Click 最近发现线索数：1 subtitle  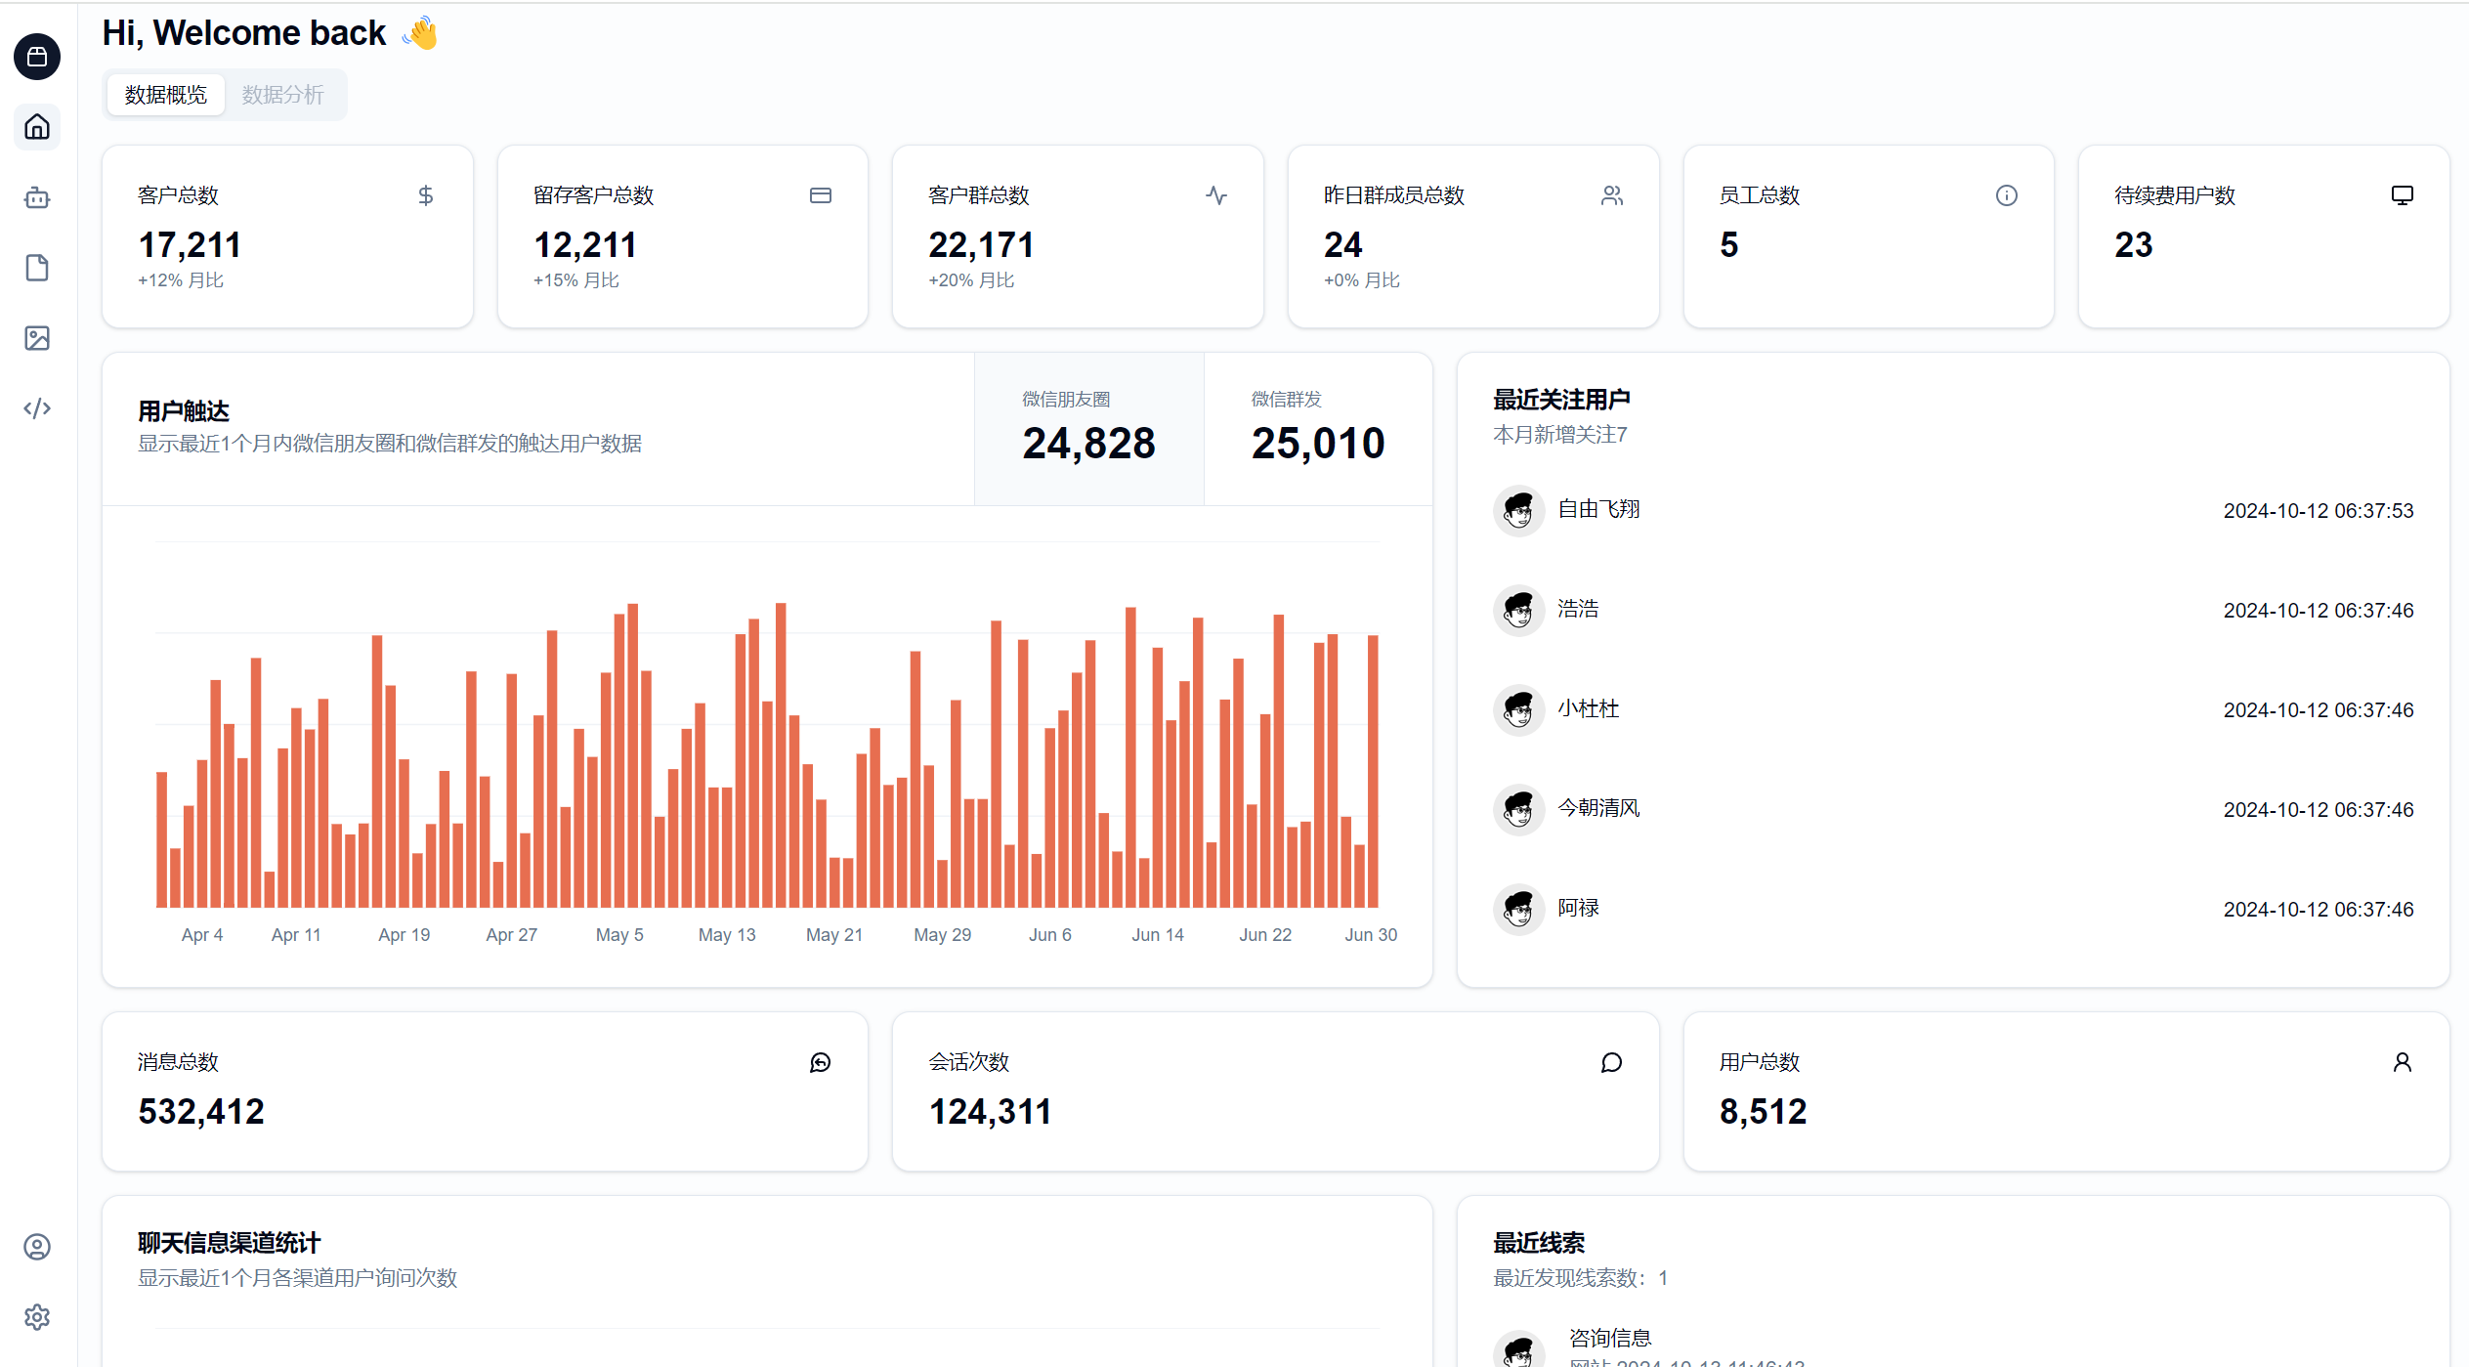click(x=1581, y=1278)
